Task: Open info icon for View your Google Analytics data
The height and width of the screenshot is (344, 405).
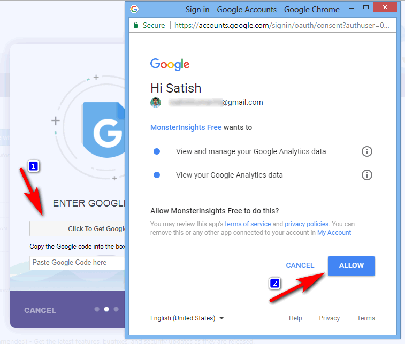Action: 366,175
